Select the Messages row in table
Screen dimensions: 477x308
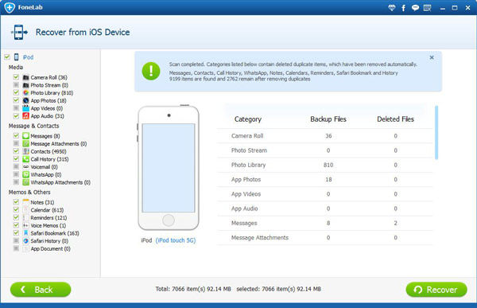click(x=324, y=223)
